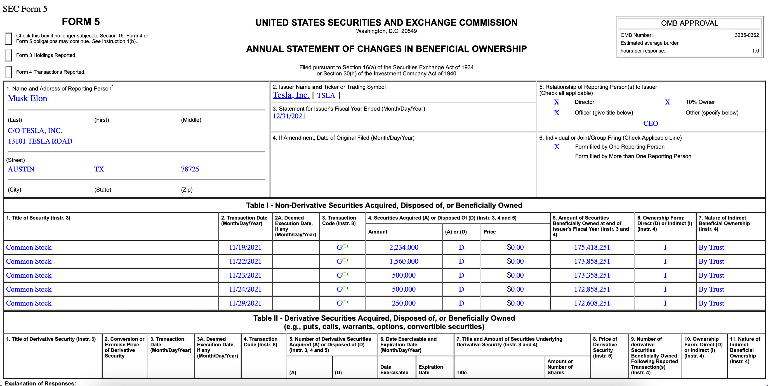This screenshot has width=768, height=386.
Task: Select the 'Table II - Derivative Securities' heading
Action: pyautogui.click(x=384, y=318)
